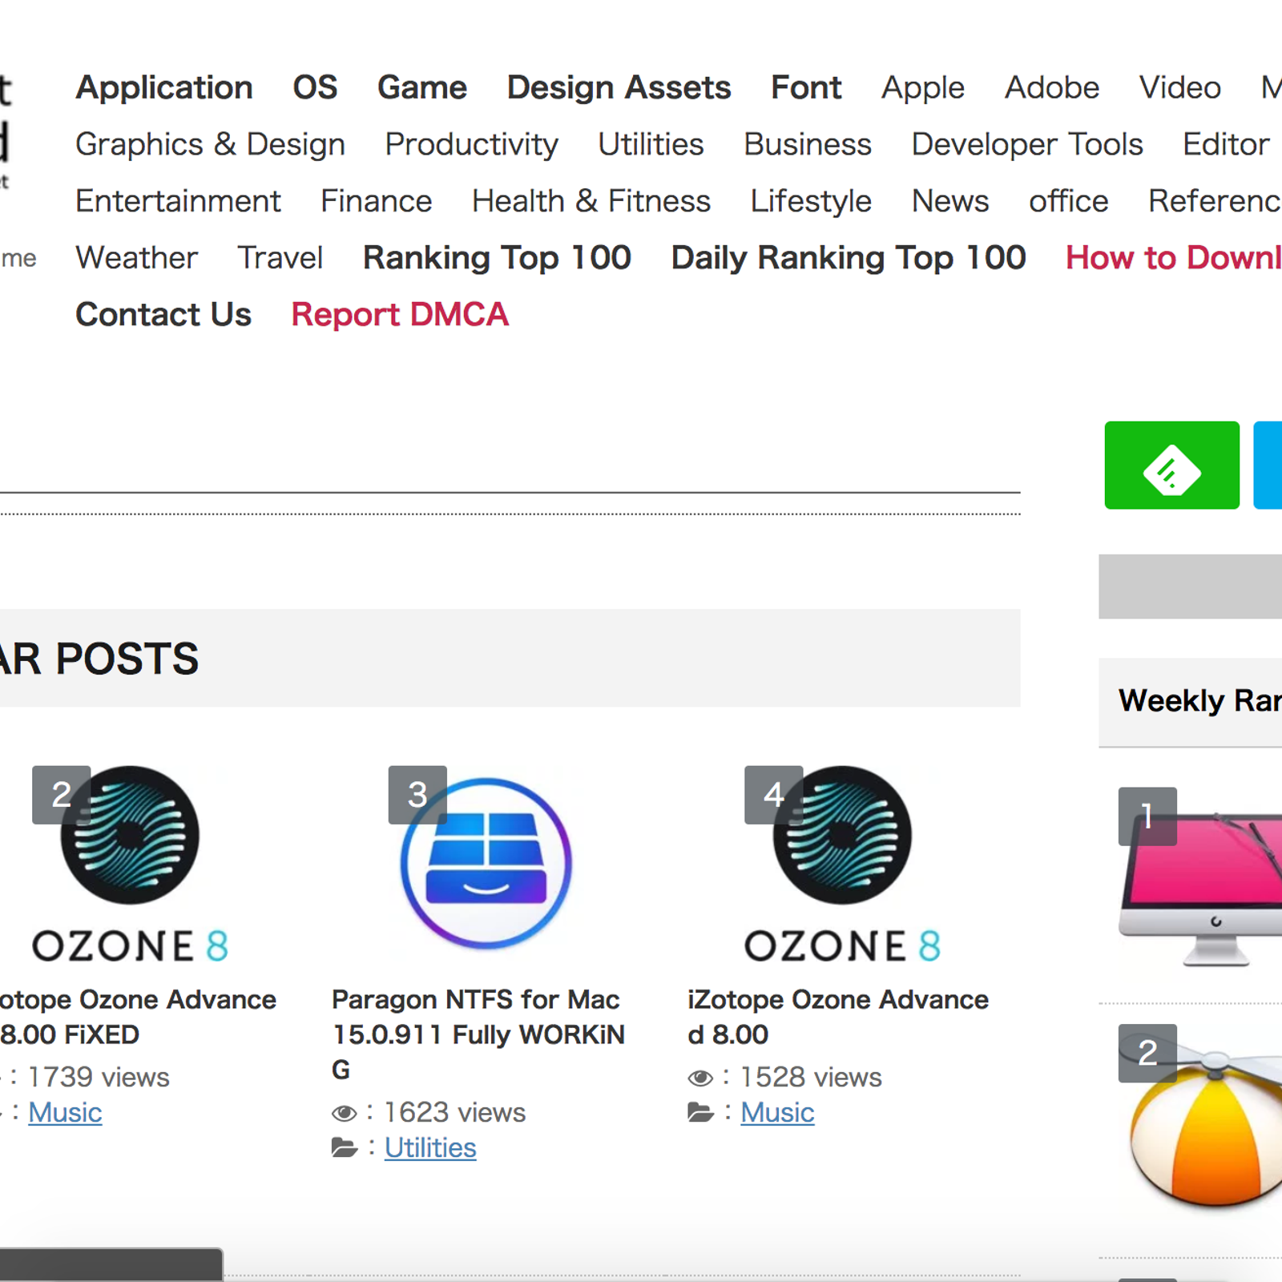Click the 1739 views text
Screen dimensions: 1282x1282
coord(99,1077)
